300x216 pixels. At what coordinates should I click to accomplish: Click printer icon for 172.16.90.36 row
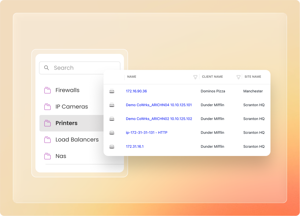[112, 91]
